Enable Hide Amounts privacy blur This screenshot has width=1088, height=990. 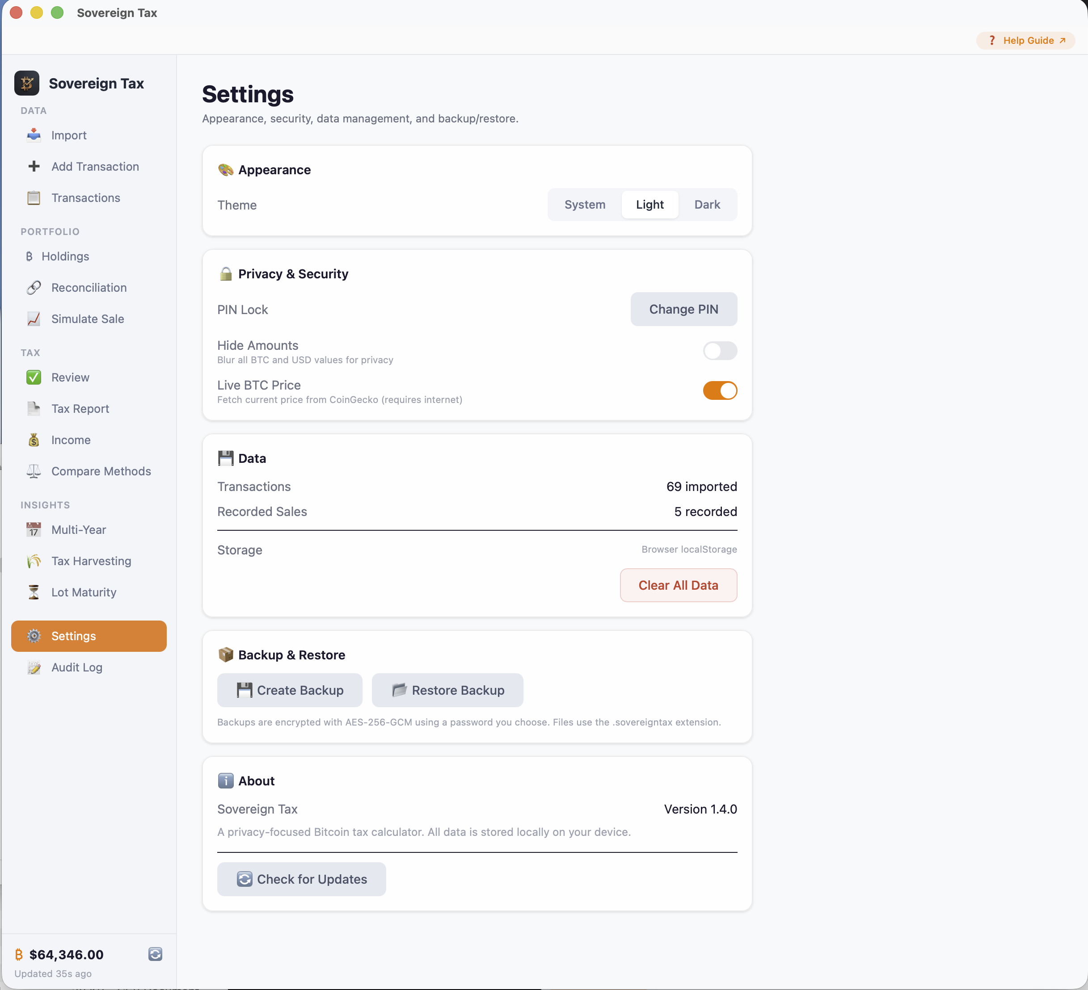pyautogui.click(x=720, y=351)
